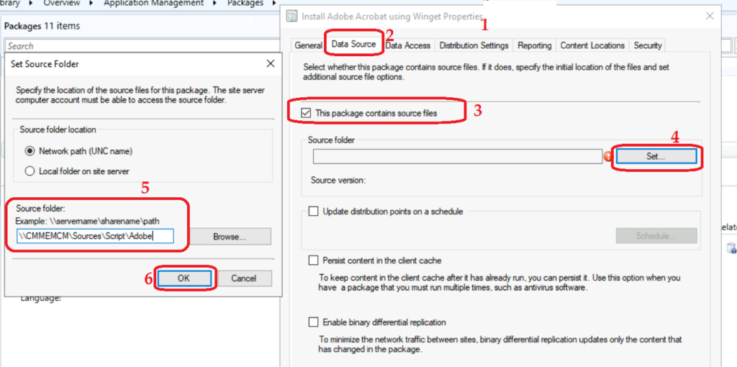Image resolution: width=737 pixels, height=367 pixels.
Task: Click the package icon at right edge
Action: coord(731,248)
